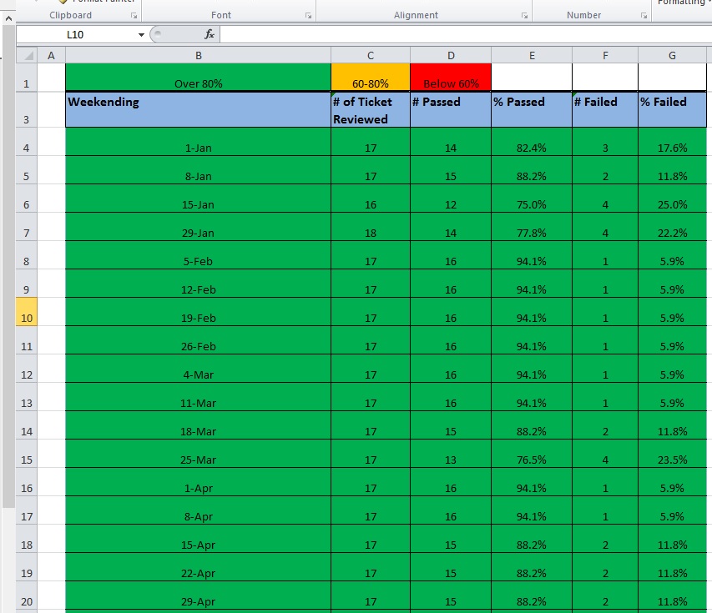
Task: Select row 20 header
Action: [27, 595]
